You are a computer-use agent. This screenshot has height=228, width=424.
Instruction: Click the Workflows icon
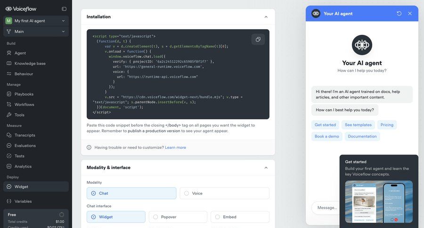click(x=9, y=105)
